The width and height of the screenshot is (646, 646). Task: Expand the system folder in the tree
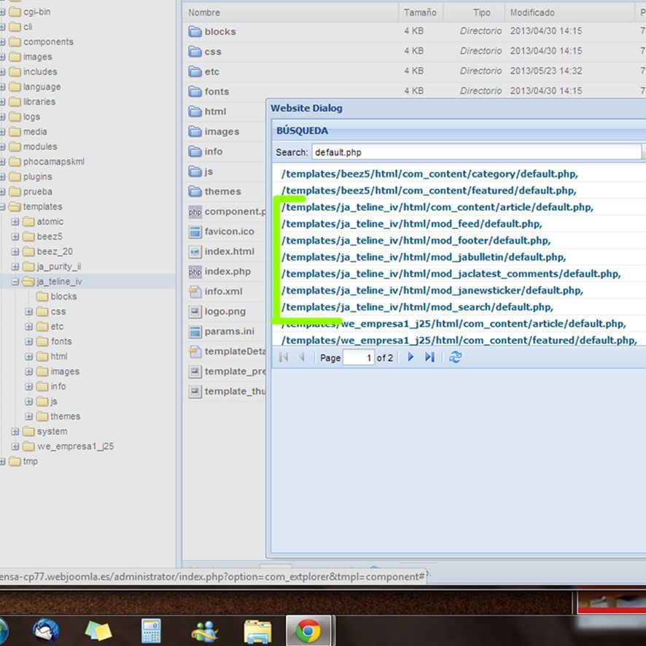[15, 432]
